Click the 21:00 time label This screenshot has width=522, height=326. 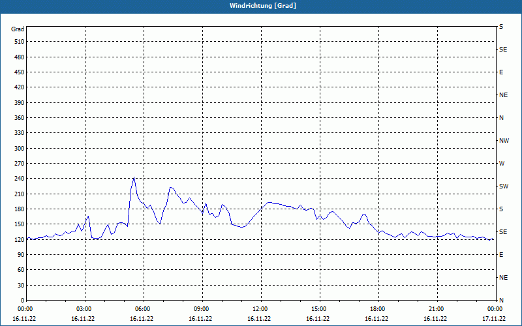coord(437,309)
